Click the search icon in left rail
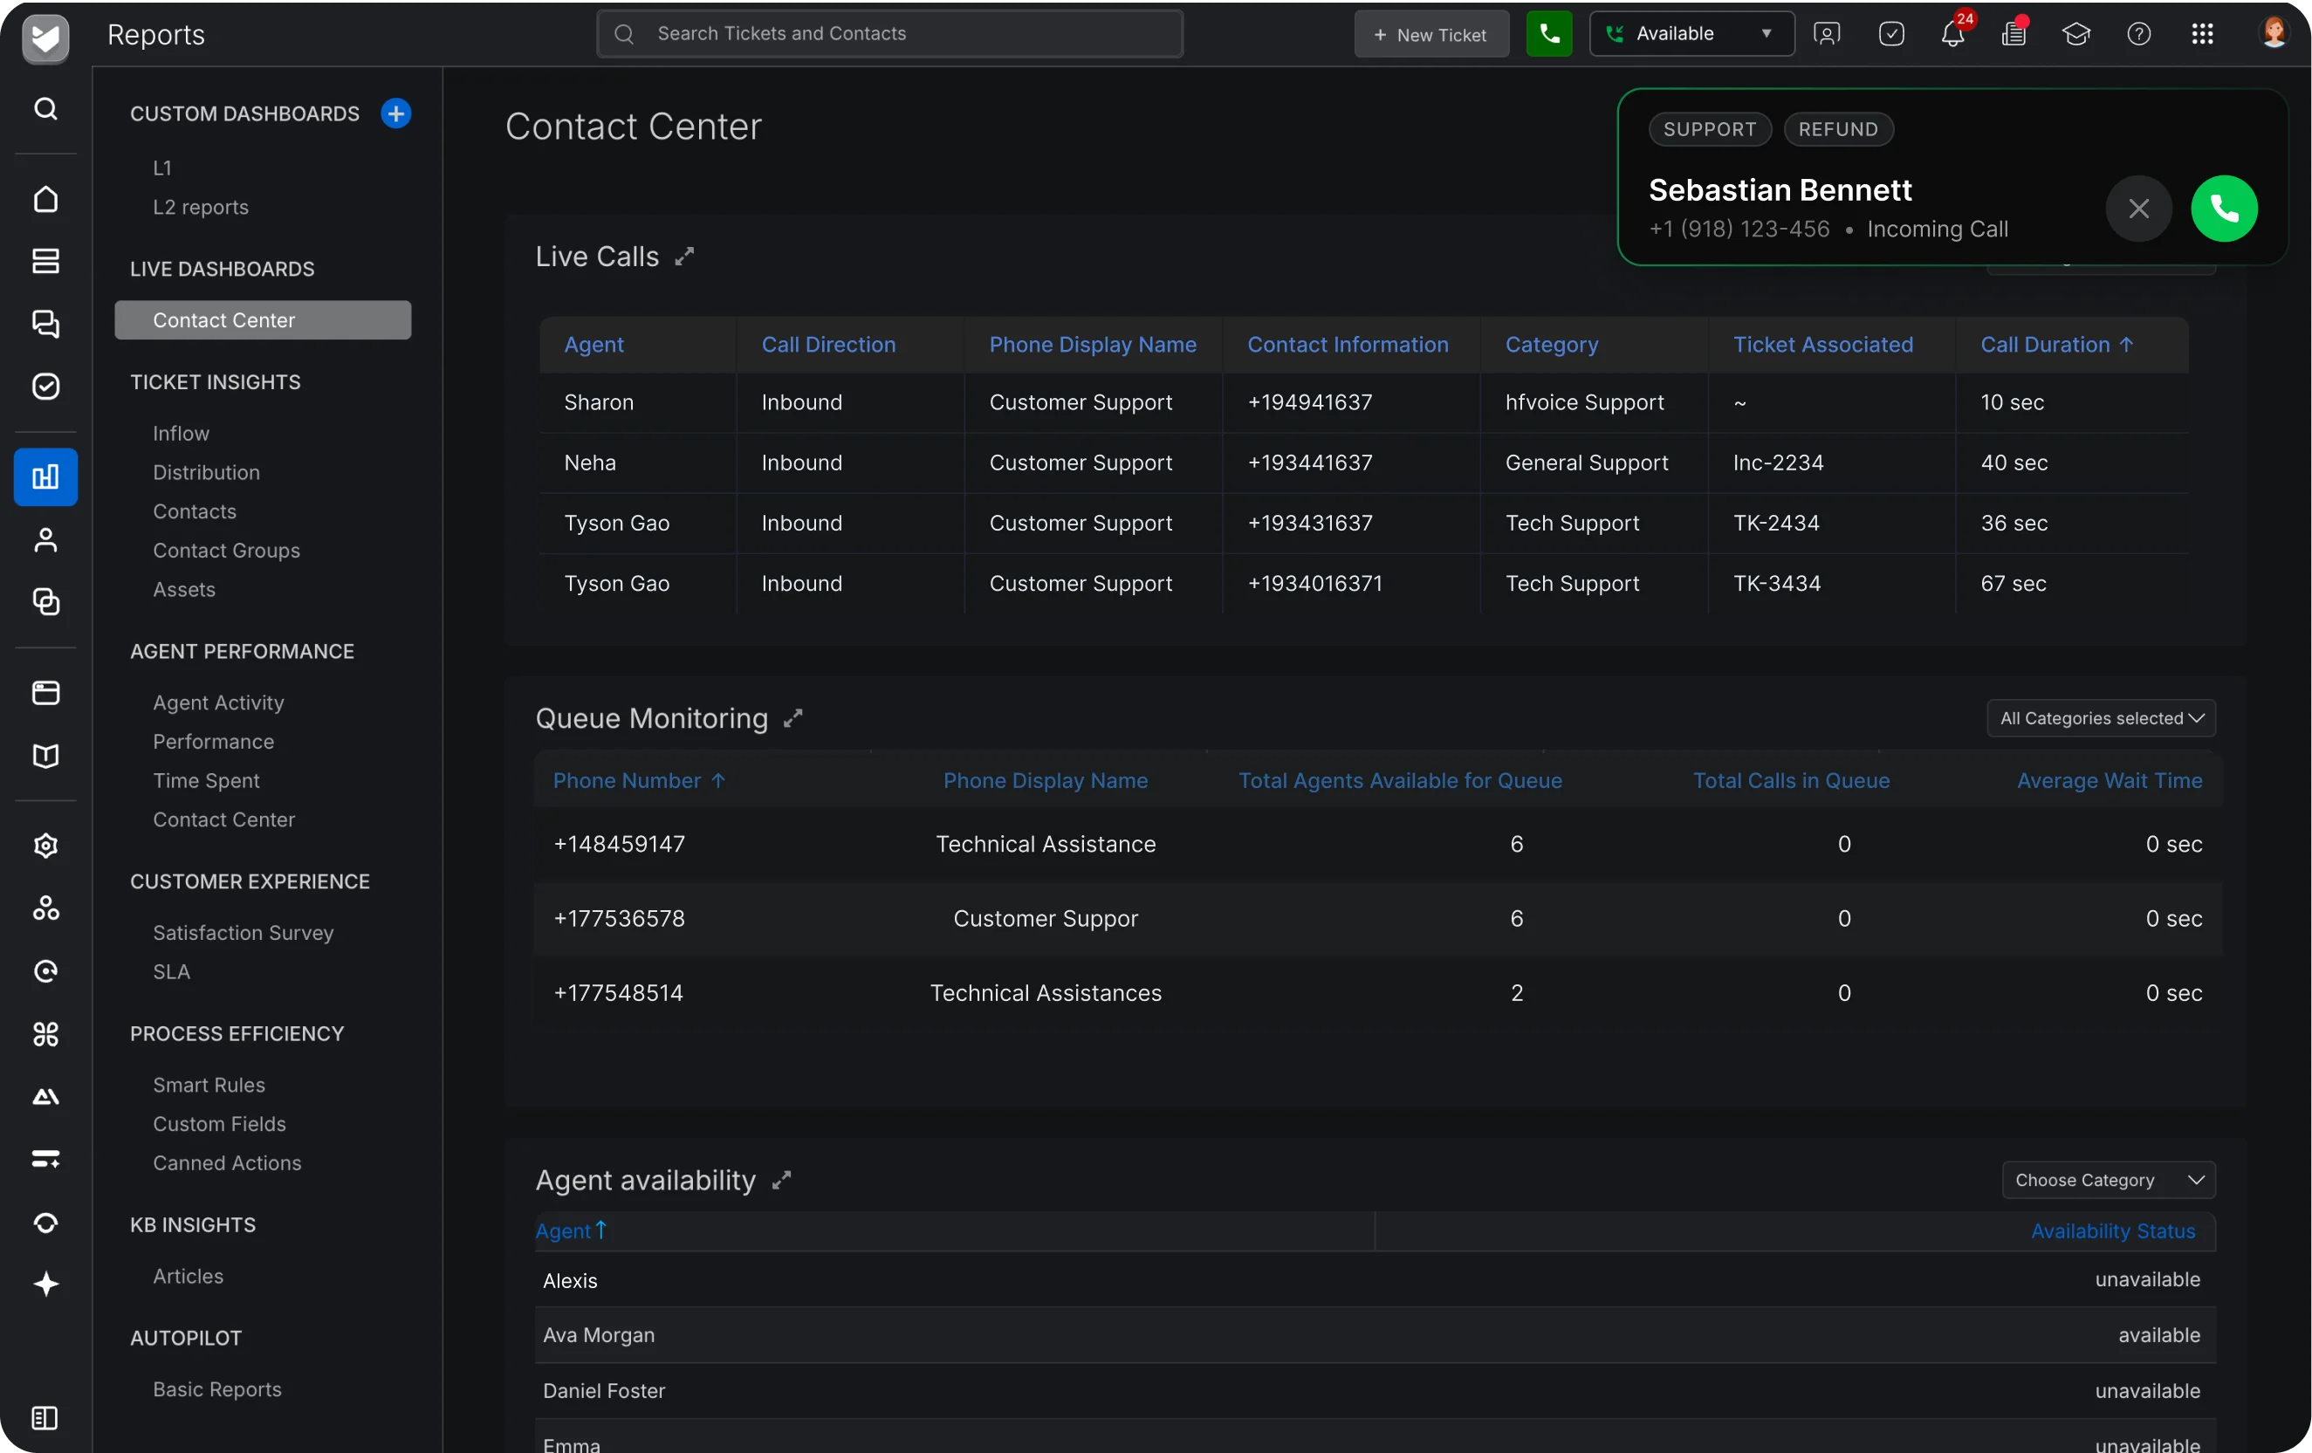 click(45, 108)
